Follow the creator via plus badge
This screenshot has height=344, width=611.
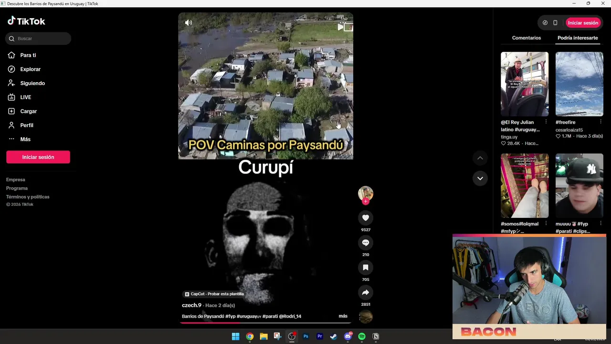pyautogui.click(x=366, y=202)
